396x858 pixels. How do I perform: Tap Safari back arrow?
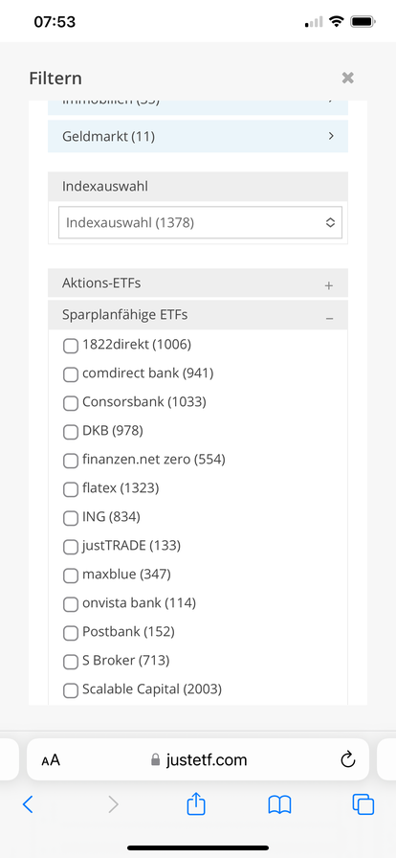point(28,803)
